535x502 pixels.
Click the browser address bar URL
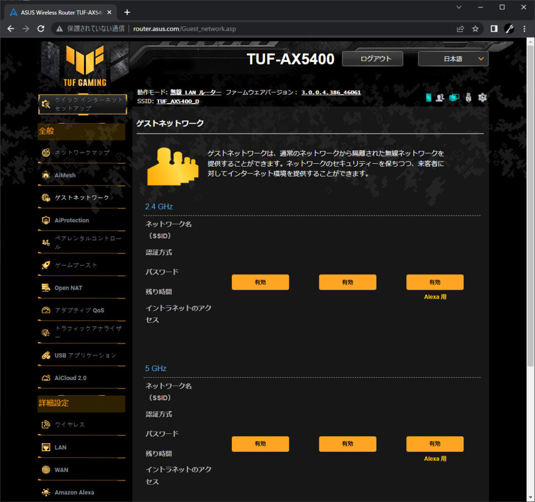click(184, 28)
